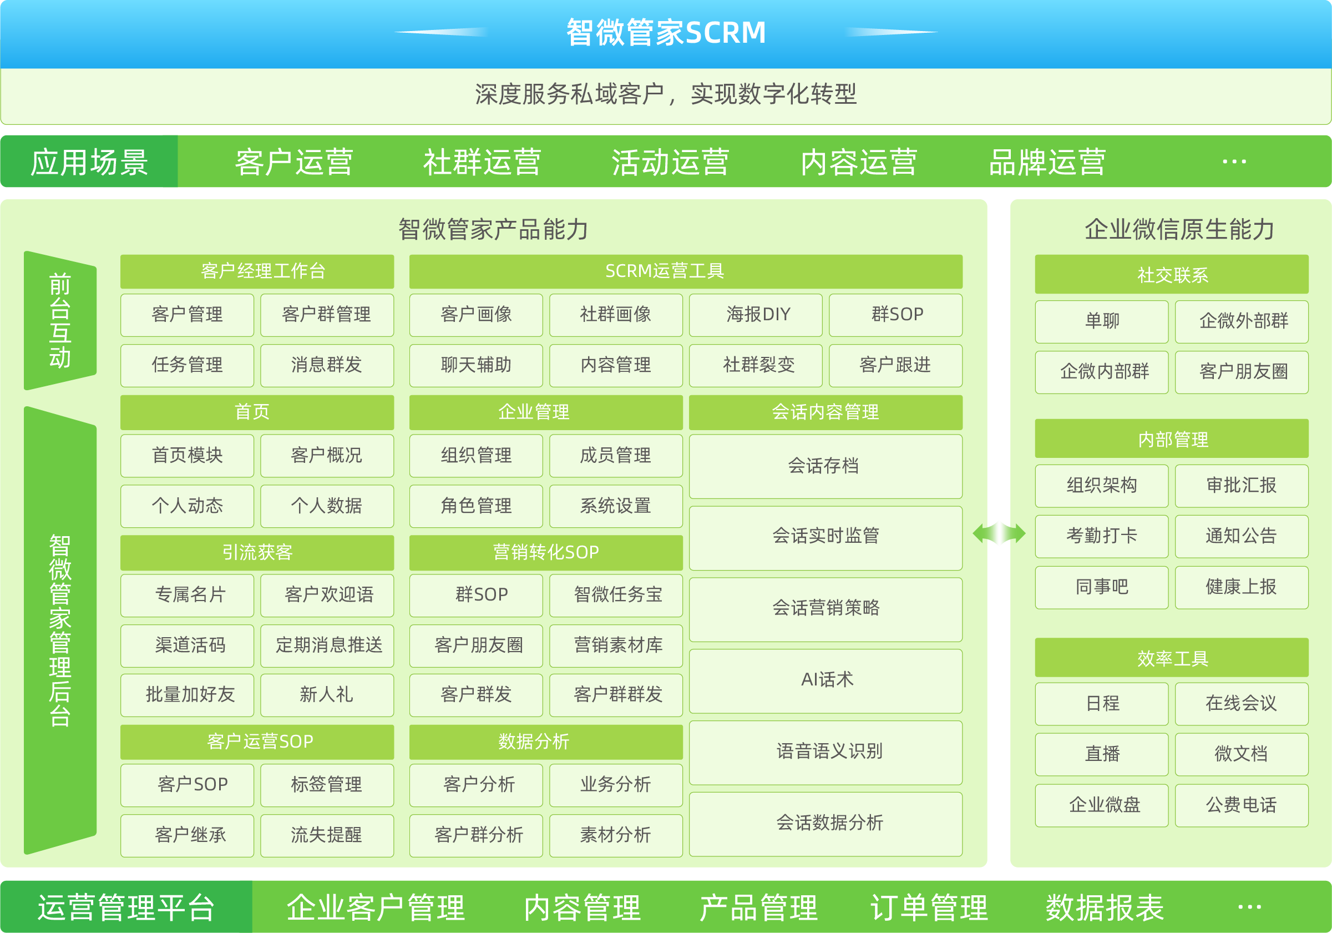Image resolution: width=1332 pixels, height=933 pixels.
Task: Select the 健康上报 box
Action: coord(1242,588)
